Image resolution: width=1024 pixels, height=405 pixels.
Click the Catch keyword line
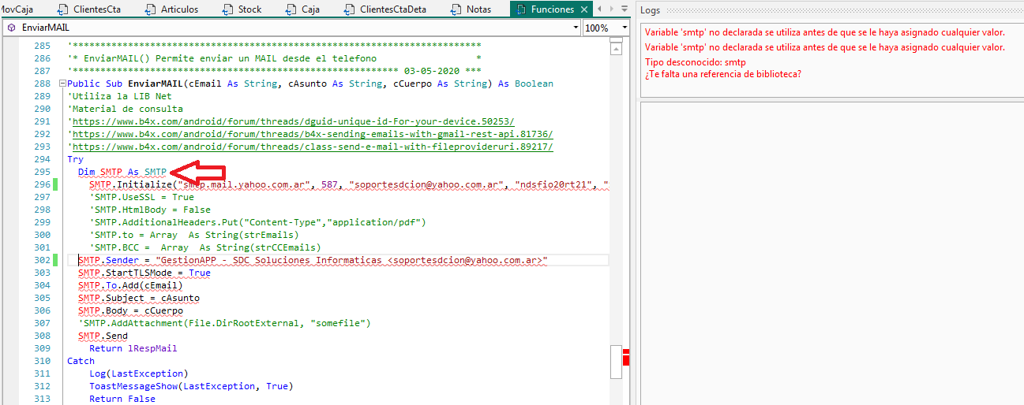tap(81, 361)
